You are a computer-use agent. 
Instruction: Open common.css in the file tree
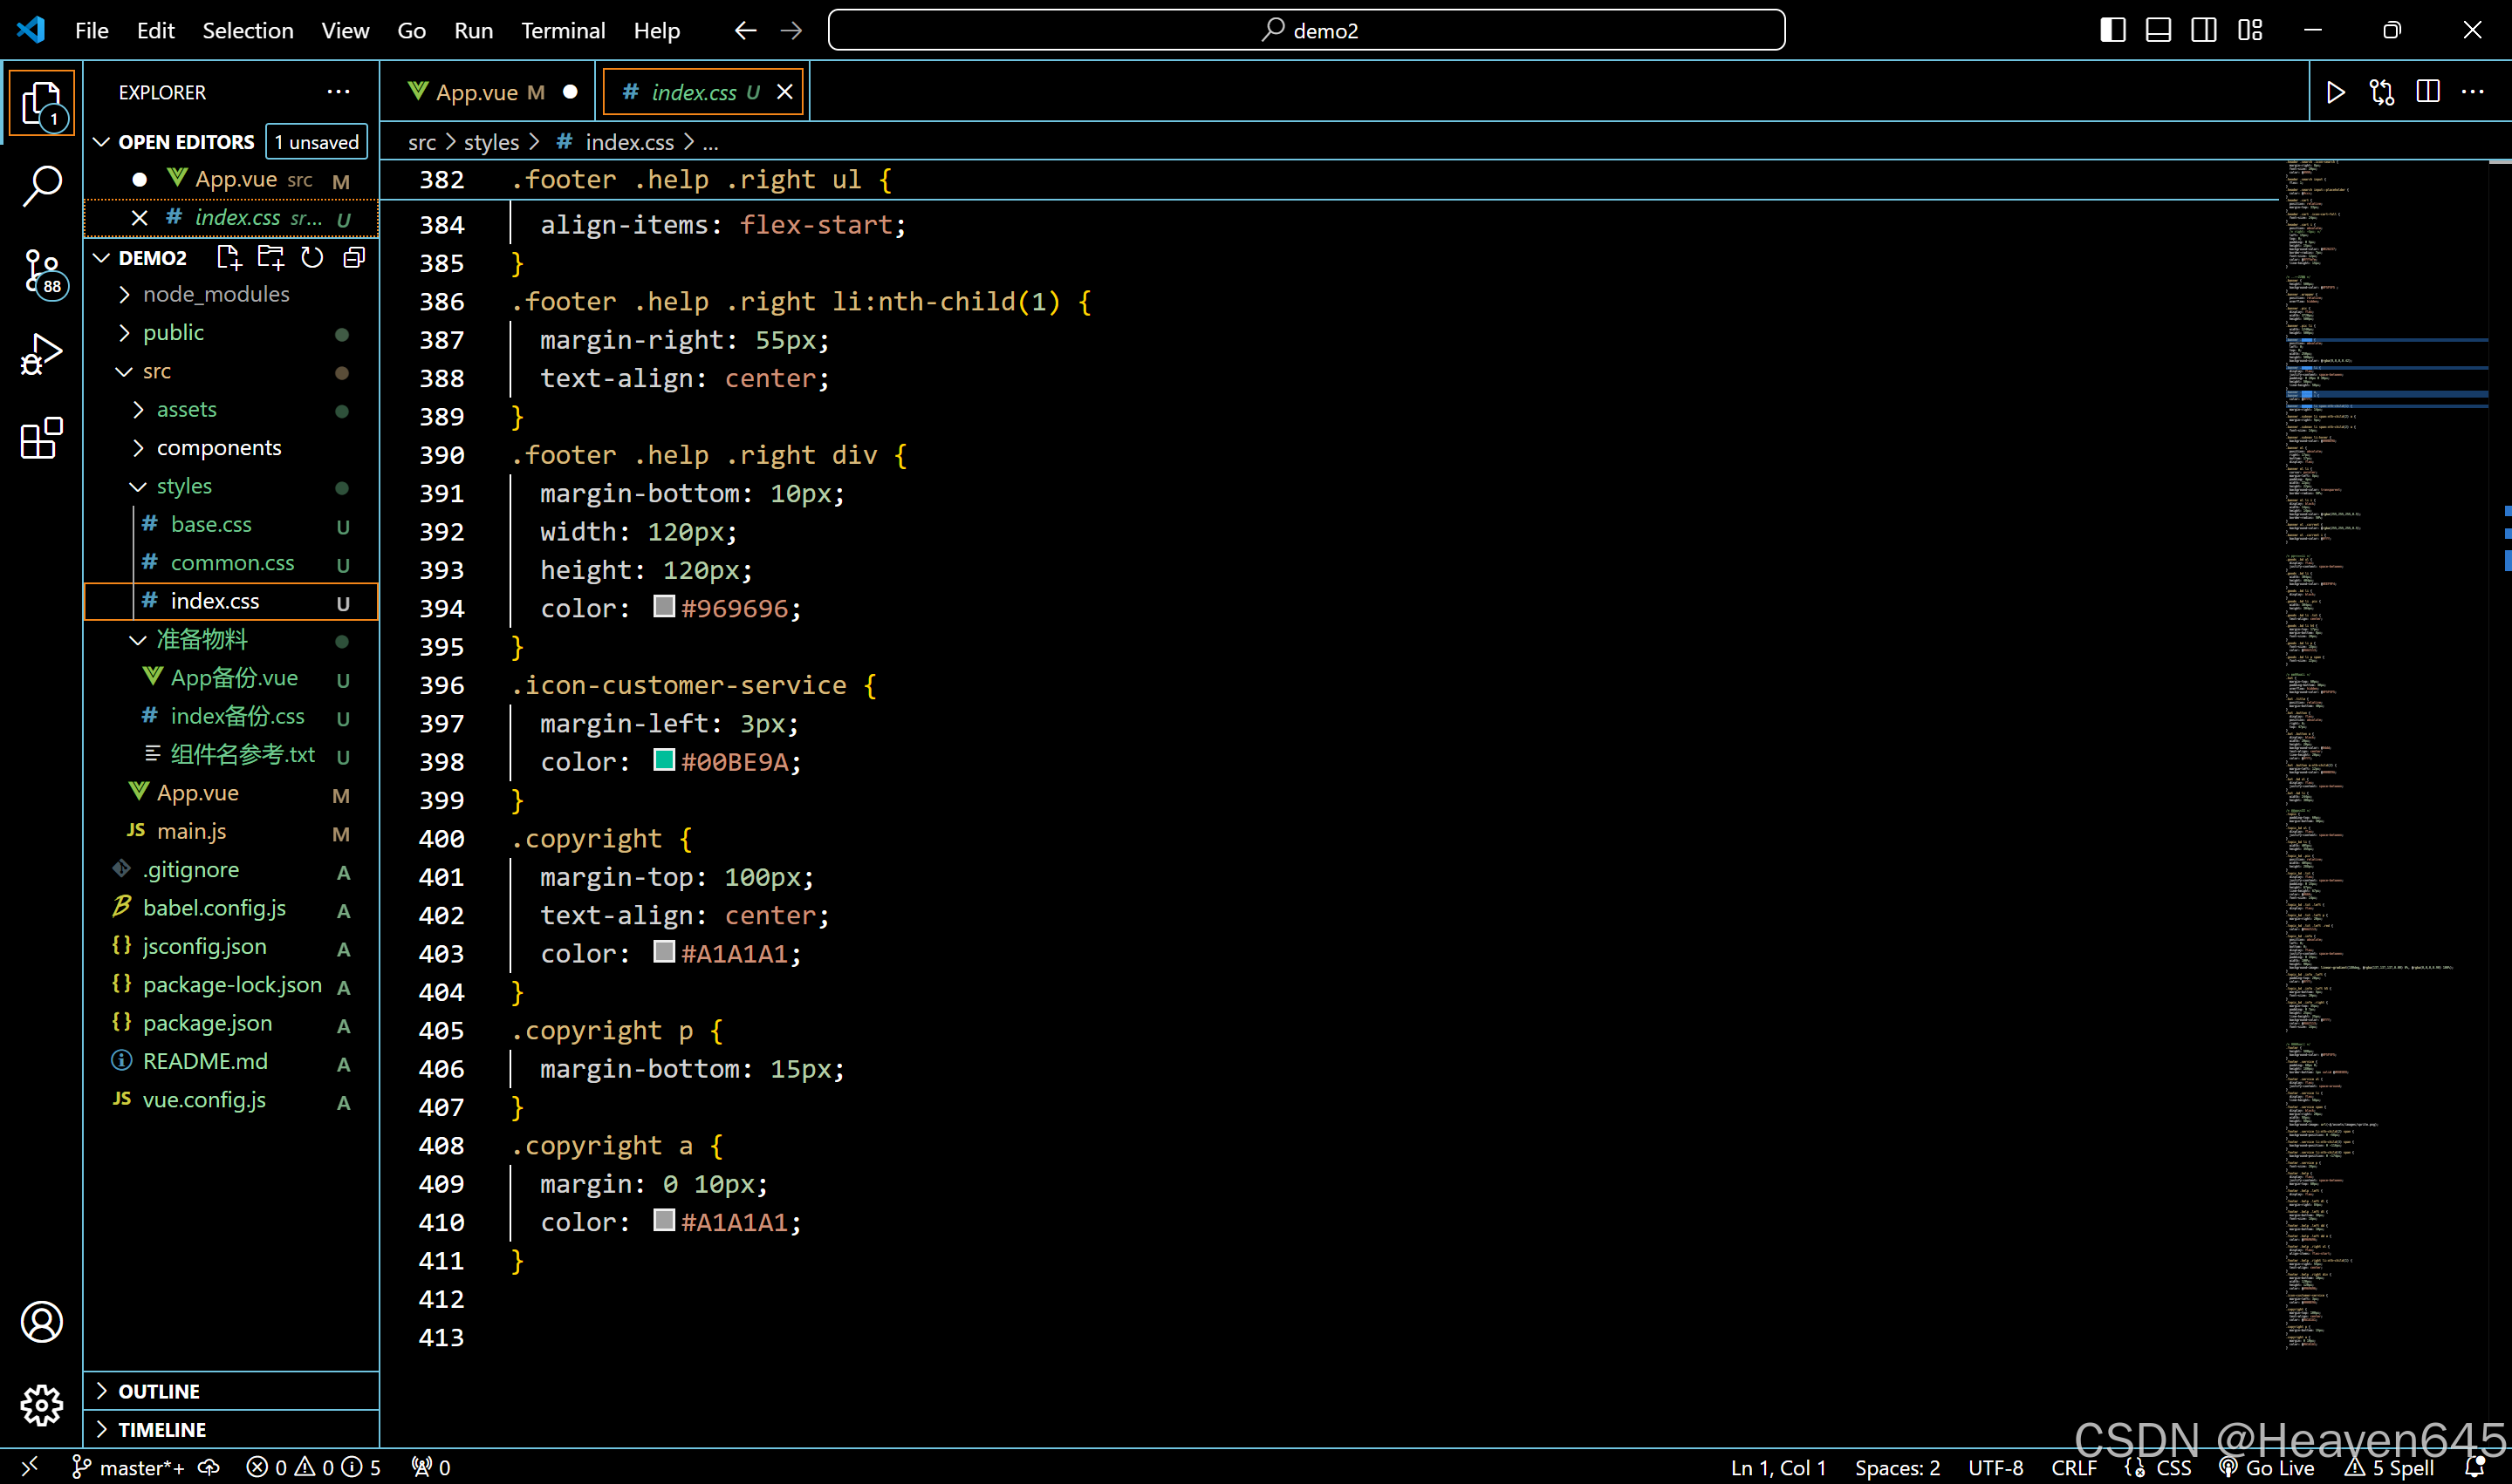pos(232,563)
